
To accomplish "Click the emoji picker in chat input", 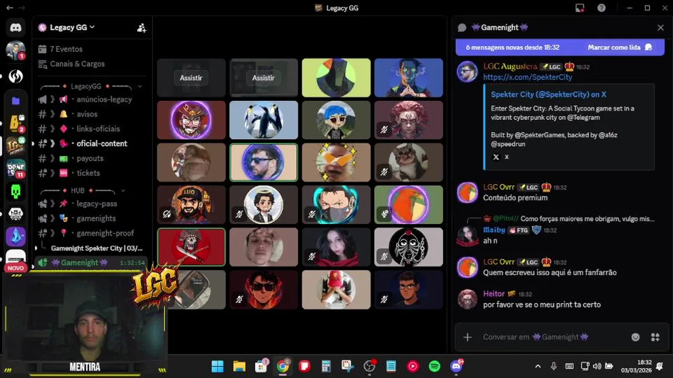I will (635, 337).
